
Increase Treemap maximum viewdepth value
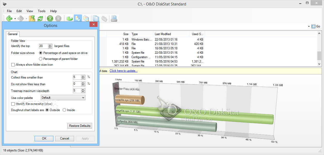click(83, 89)
